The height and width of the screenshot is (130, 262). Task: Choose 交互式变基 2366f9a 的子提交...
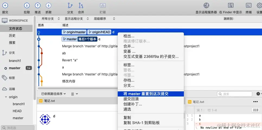point(151,56)
